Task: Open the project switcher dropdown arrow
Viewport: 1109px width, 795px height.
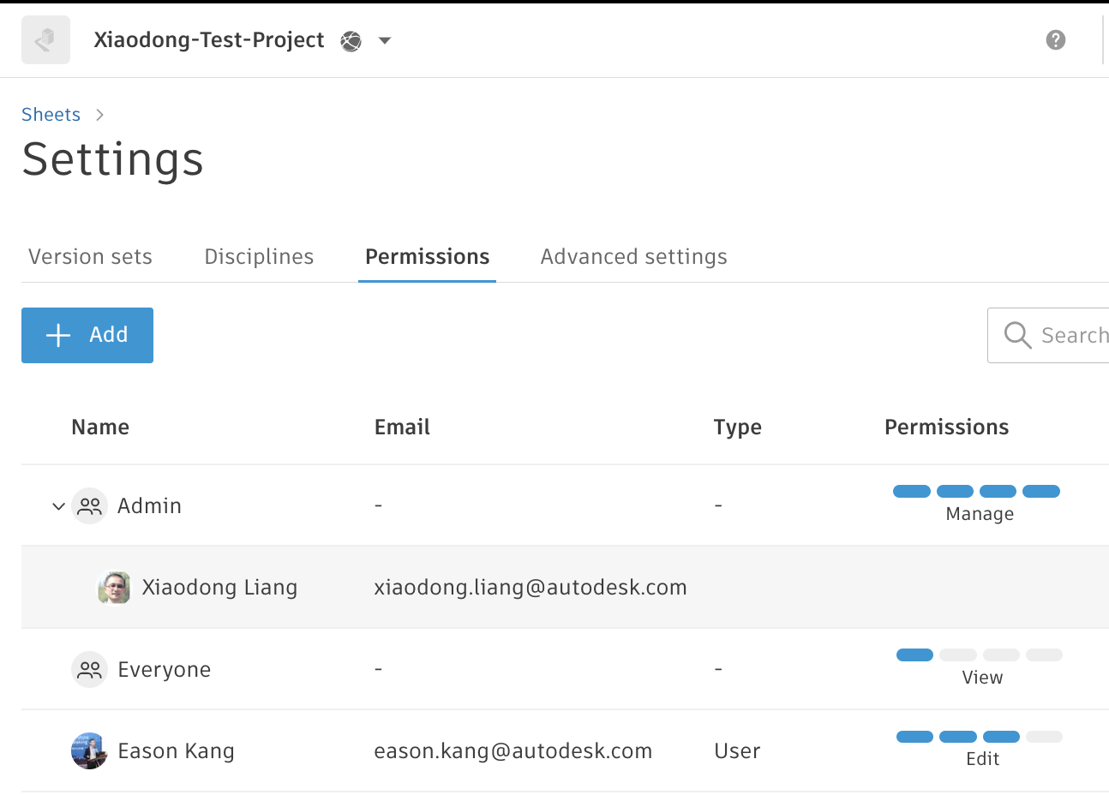Action: [x=385, y=40]
